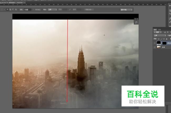Toggle Lock image pixels brush icon
This screenshot has height=113, width=171.
tap(162, 39)
